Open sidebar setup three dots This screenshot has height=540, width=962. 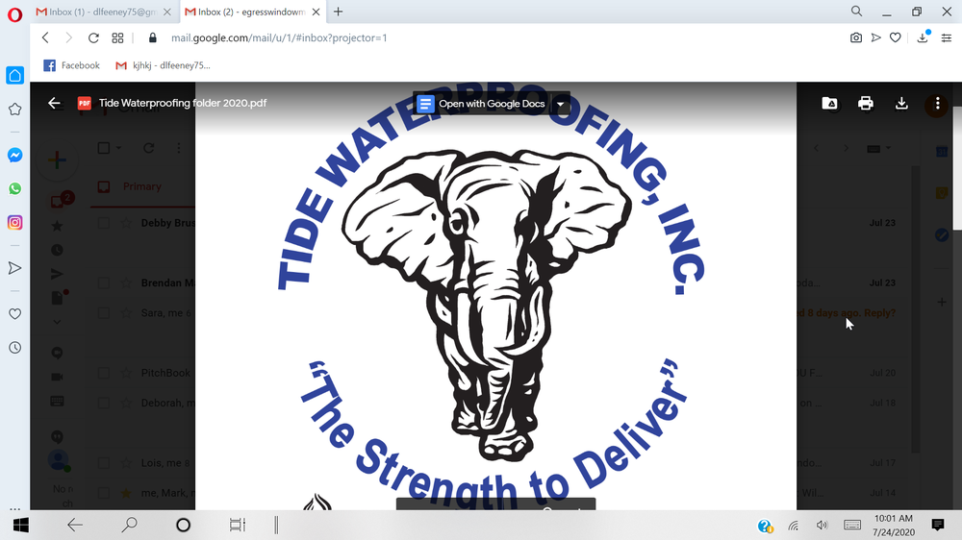pos(14,508)
